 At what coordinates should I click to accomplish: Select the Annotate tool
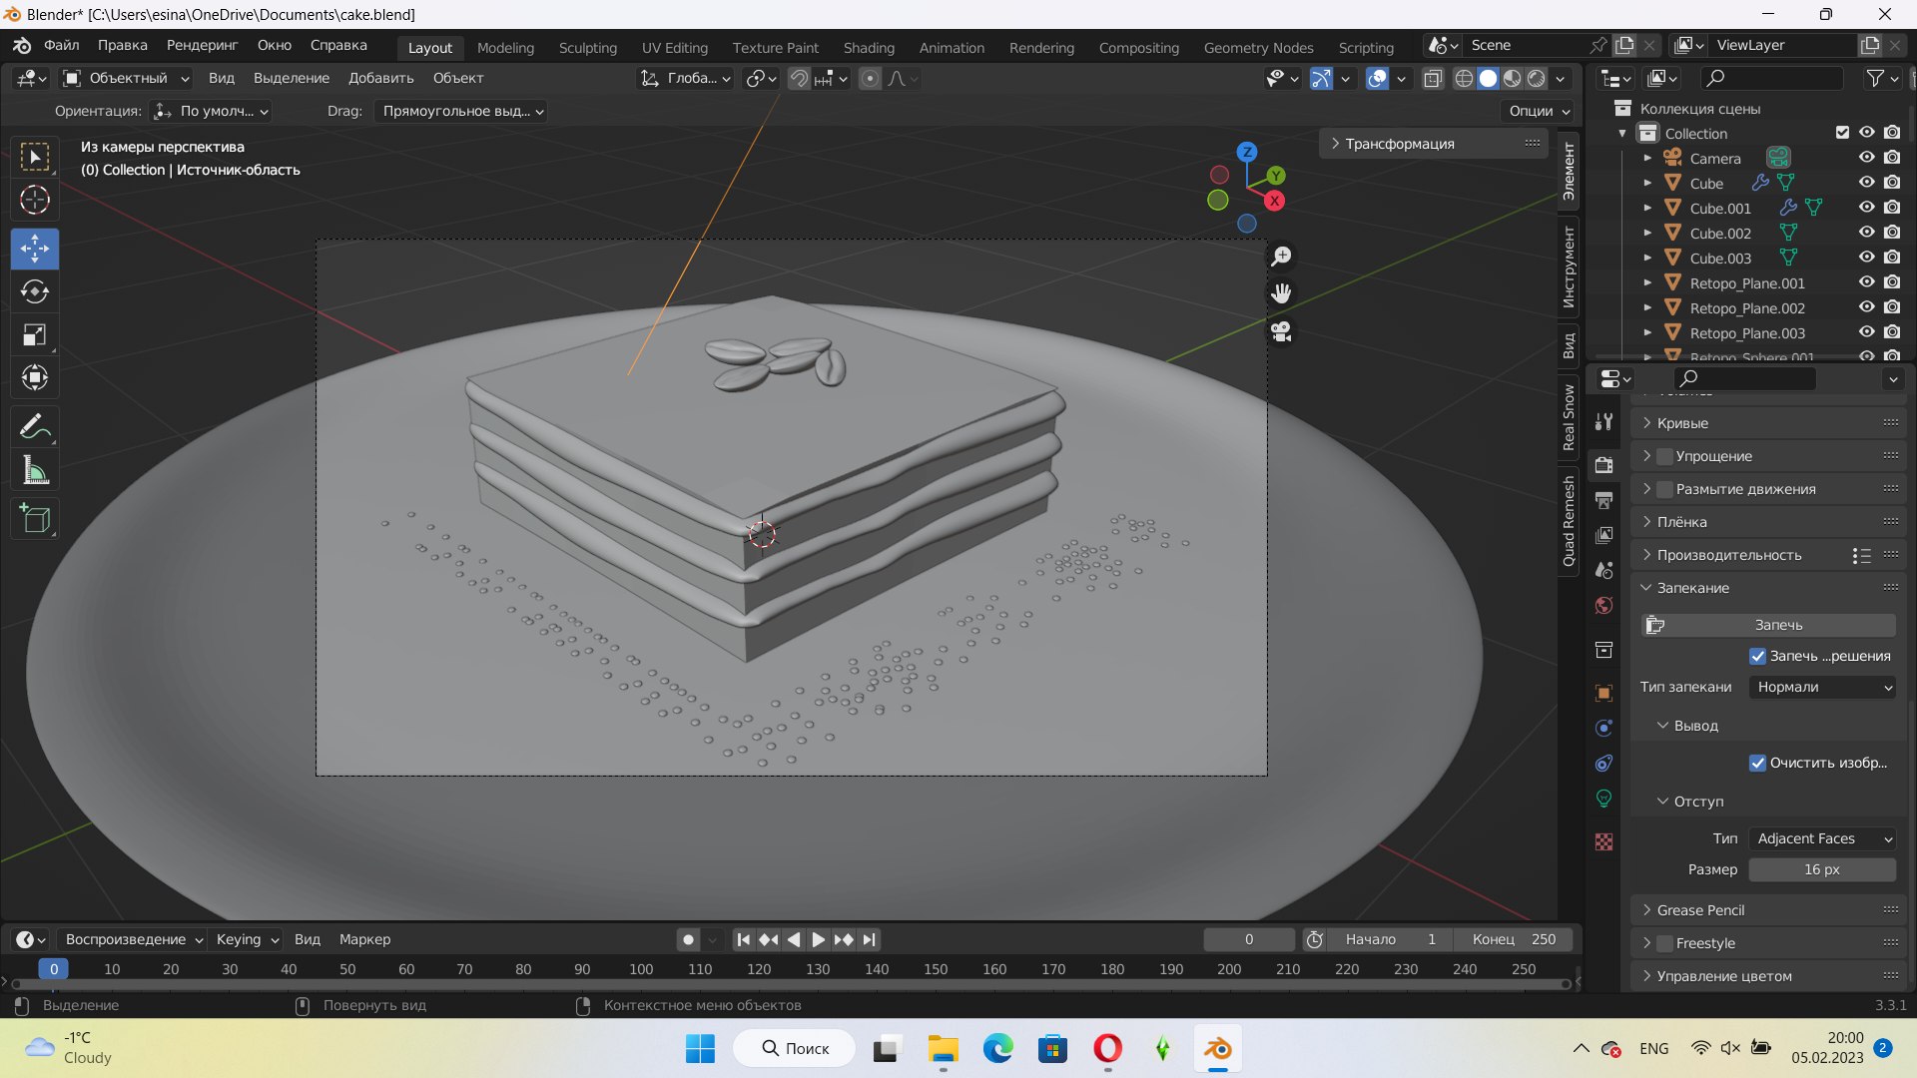[35, 427]
